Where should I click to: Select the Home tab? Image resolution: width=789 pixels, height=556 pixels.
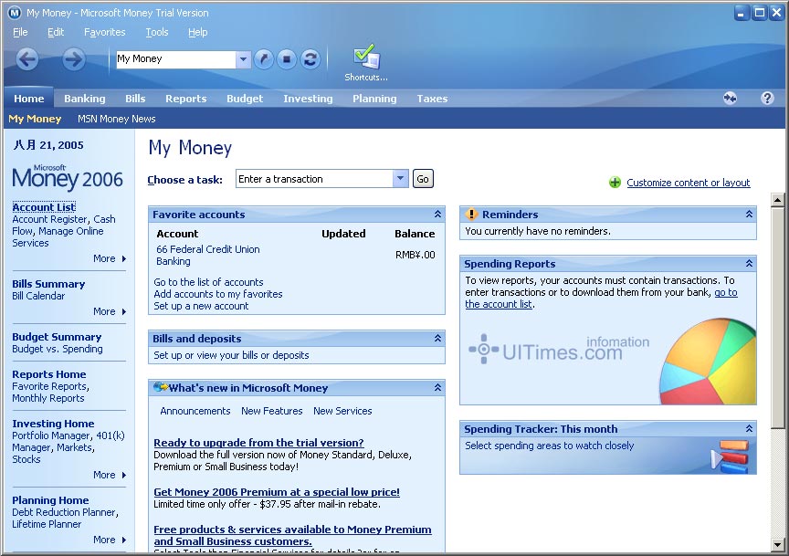pos(28,99)
